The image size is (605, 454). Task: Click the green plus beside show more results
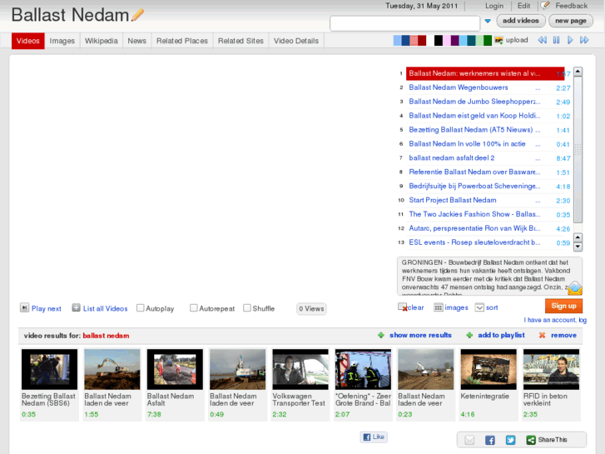(381, 335)
